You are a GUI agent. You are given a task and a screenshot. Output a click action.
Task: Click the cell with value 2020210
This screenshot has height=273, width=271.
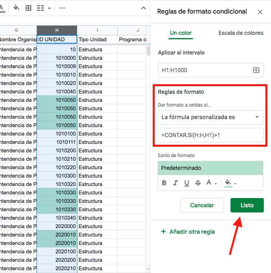pos(57,268)
